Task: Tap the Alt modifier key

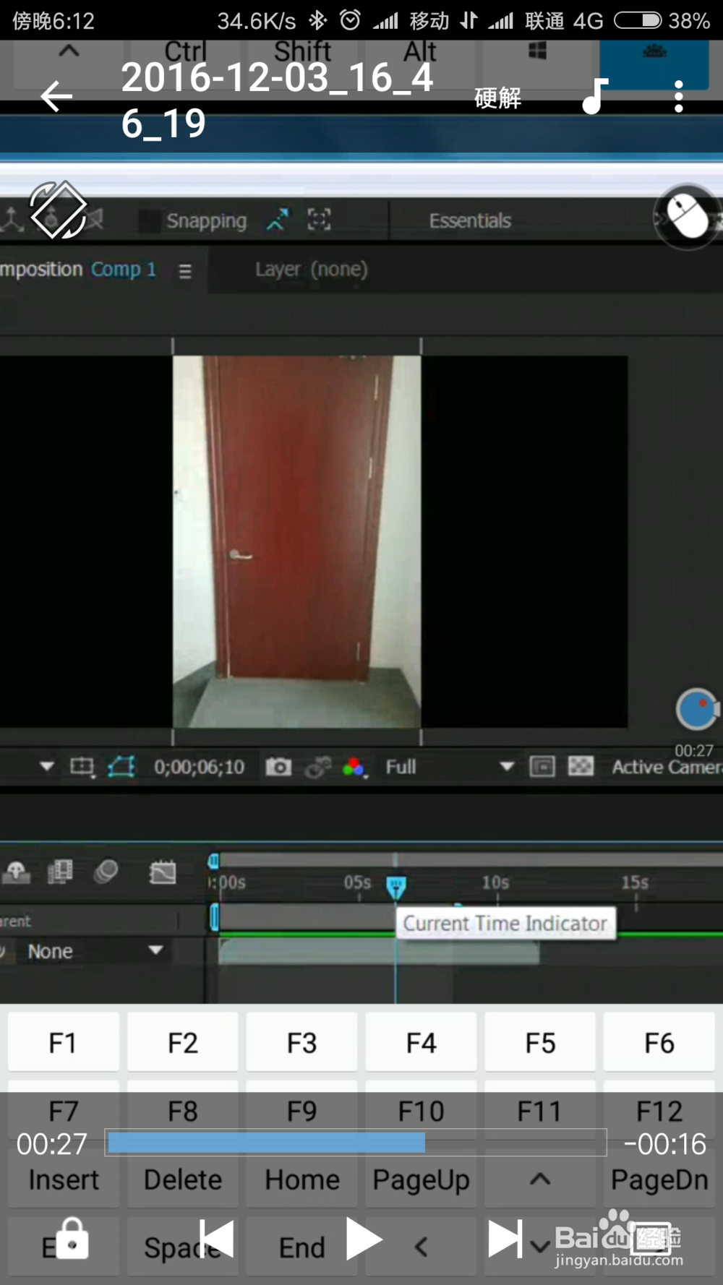Action: (419, 52)
